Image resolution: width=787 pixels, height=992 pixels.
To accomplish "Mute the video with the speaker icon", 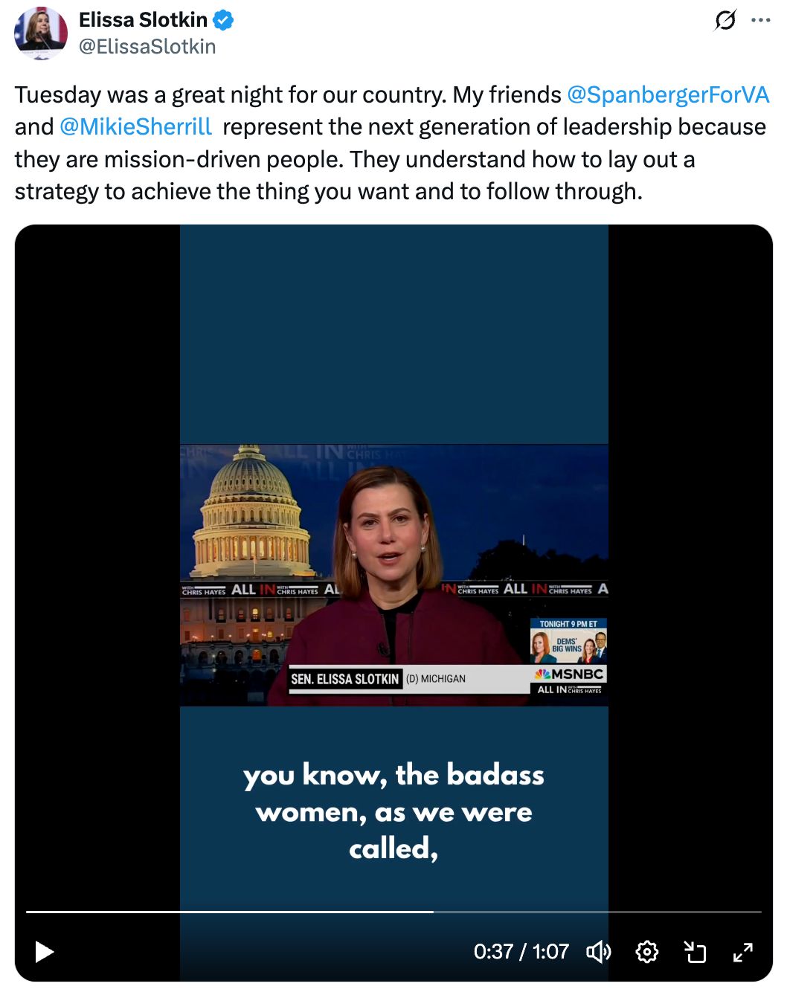I will point(598,952).
